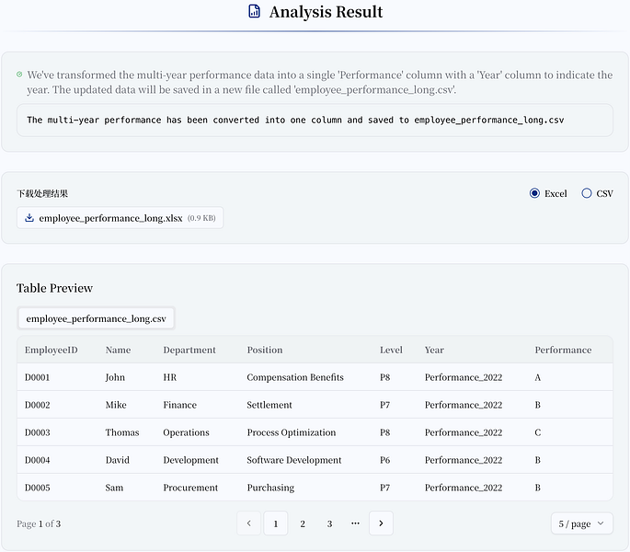Click the EmployeeID column header
Viewport: 630px width, 552px height.
click(x=52, y=350)
